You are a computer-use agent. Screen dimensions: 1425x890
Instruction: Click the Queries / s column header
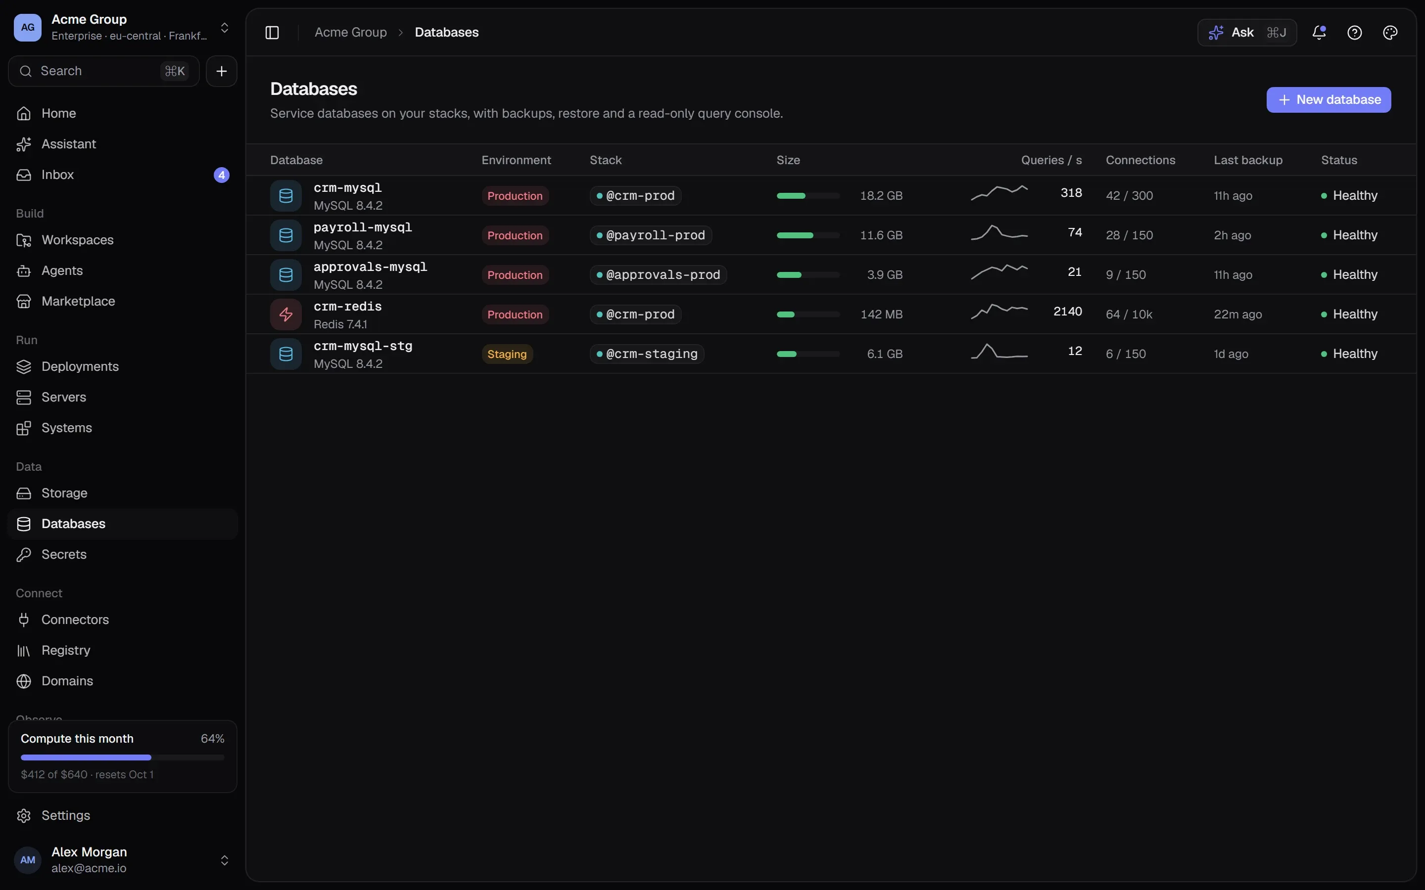pos(1051,160)
